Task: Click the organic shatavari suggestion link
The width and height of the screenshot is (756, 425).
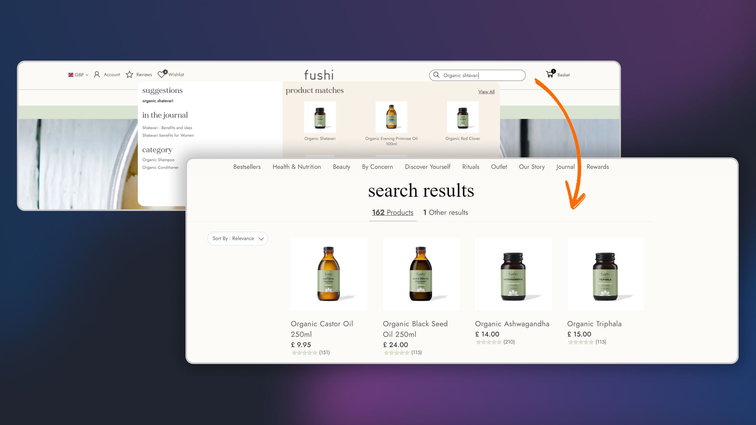Action: click(x=157, y=101)
